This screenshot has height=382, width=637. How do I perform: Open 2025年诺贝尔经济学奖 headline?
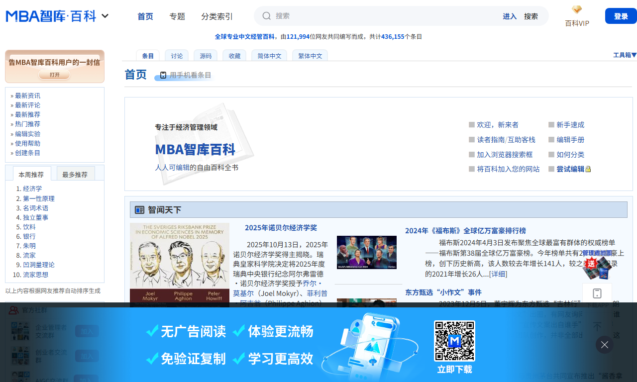[x=281, y=228]
